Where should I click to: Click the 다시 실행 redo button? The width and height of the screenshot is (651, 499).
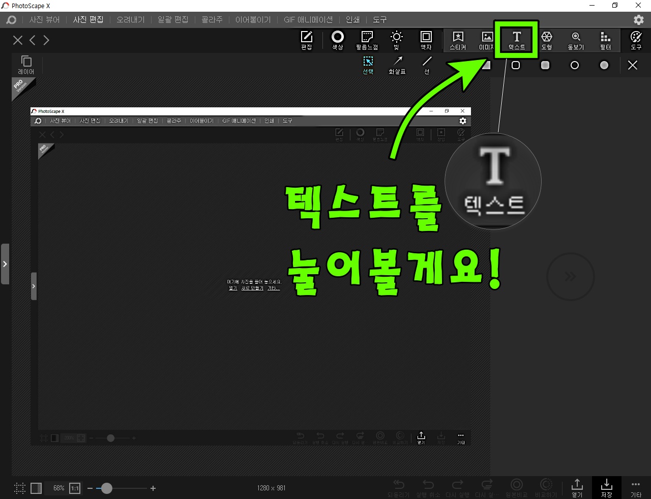458,488
